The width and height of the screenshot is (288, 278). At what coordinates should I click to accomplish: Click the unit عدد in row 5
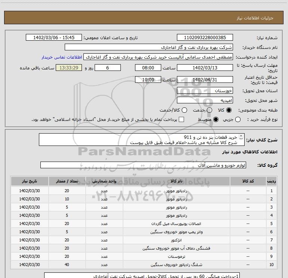click(x=104, y=224)
